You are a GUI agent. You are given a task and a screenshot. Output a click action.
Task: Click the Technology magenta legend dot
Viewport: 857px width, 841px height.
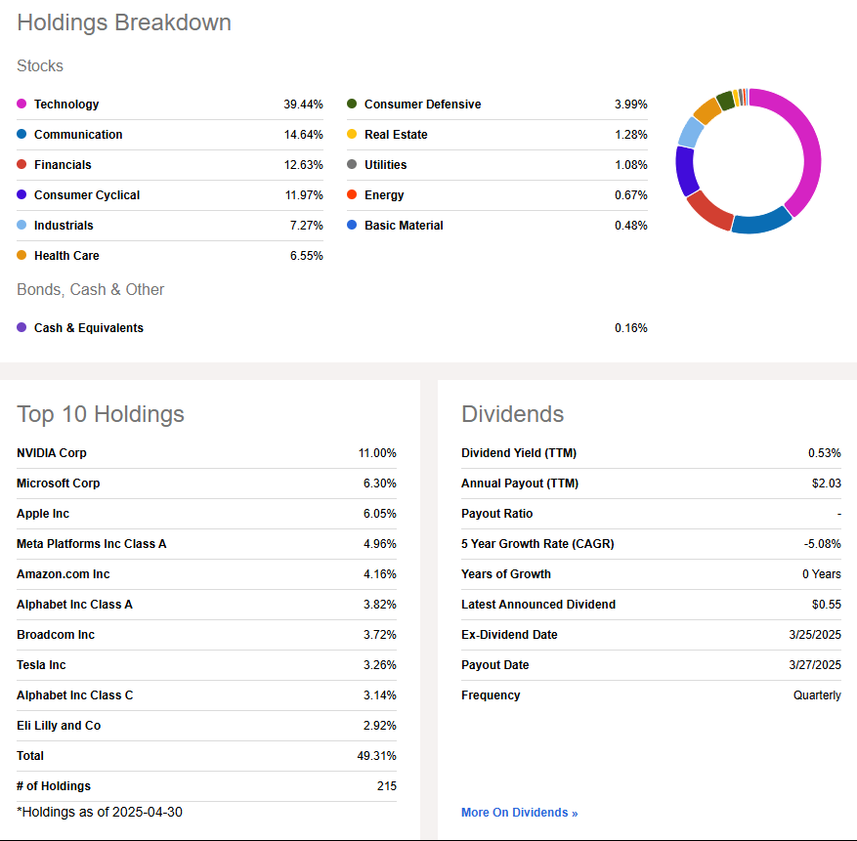click(x=21, y=105)
